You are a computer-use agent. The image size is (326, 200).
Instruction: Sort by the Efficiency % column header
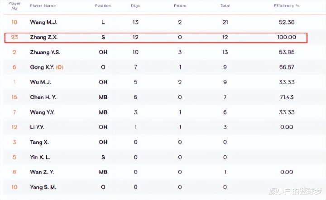[287, 6]
